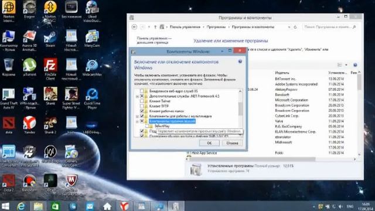Click Cancel (Отмена) in the Windows Features dialog
Viewport: 375px width, 211px height.
pos(232,143)
